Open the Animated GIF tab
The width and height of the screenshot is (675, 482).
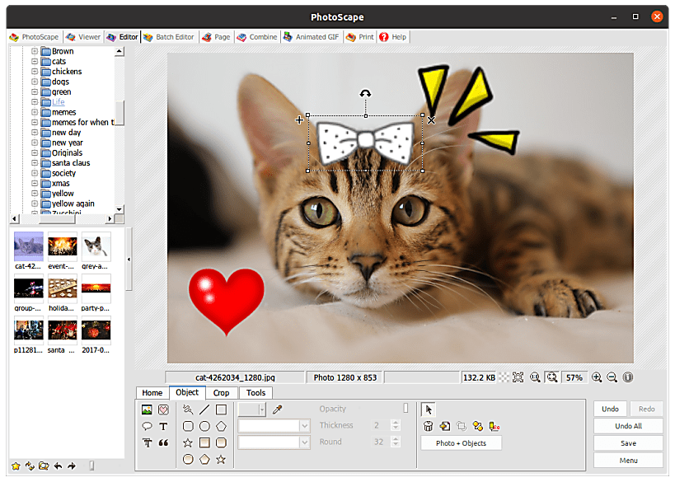pyautogui.click(x=311, y=37)
